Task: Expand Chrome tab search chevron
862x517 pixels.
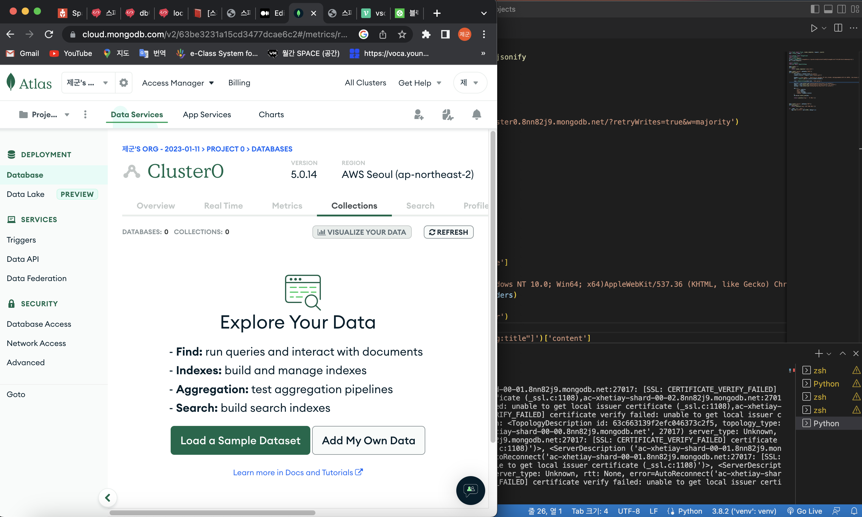Action: point(483,13)
